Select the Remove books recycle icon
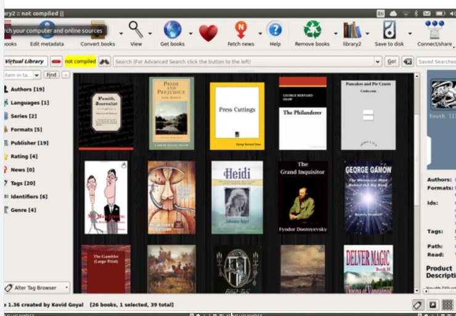The width and height of the screenshot is (456, 316). click(x=312, y=30)
